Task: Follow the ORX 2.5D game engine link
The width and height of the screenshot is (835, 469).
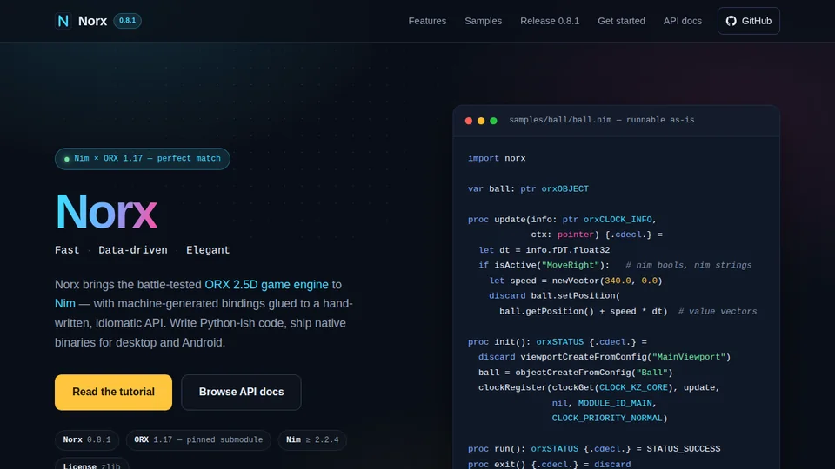Action: 266,285
